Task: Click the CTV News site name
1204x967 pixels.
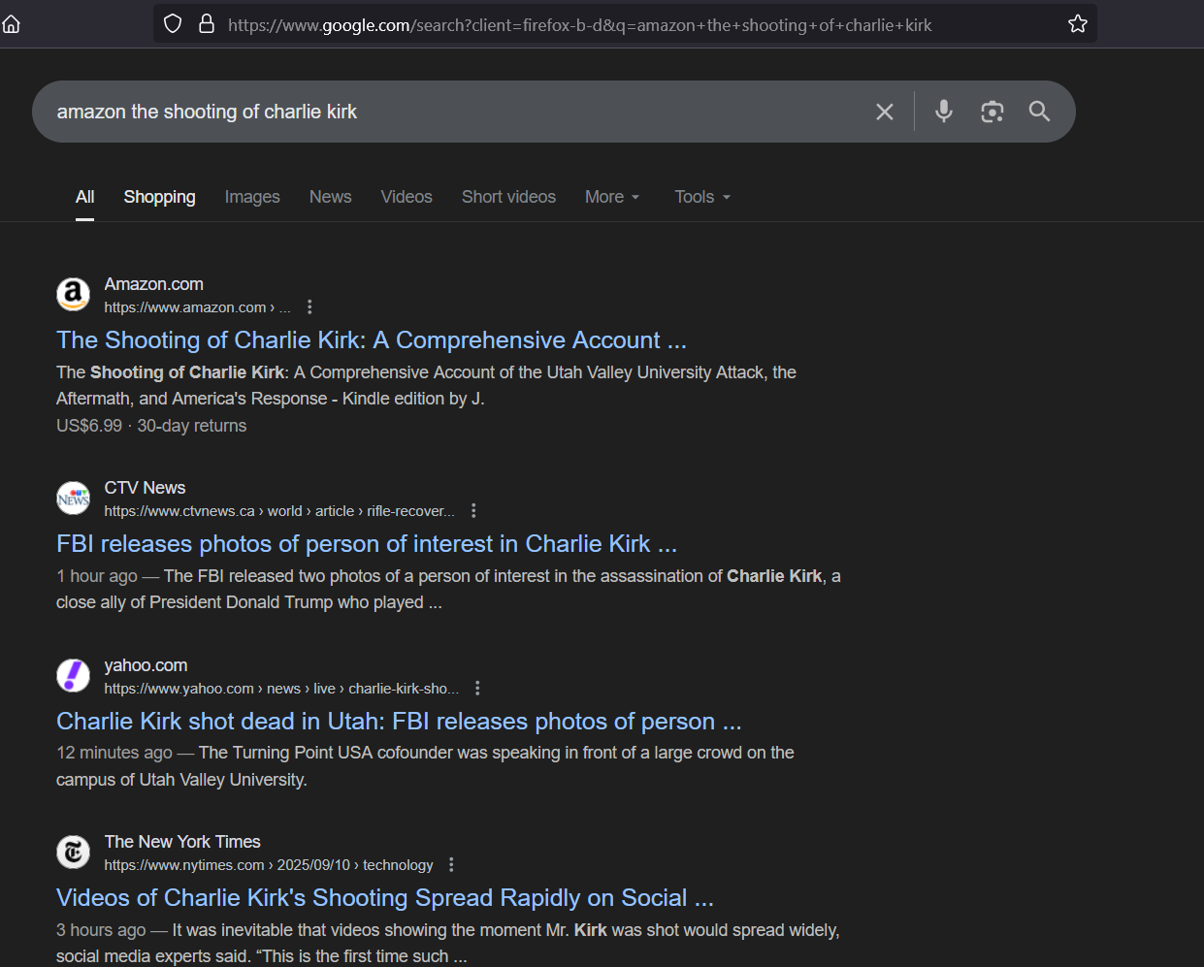Action: point(145,488)
